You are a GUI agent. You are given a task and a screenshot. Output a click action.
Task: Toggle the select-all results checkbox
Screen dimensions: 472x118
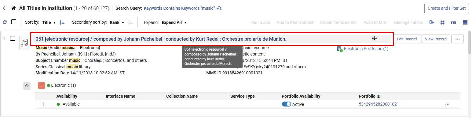coord(14,22)
